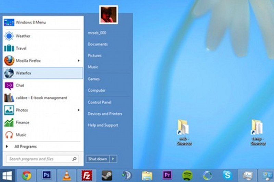Launch FileZilla from the taskbar

pos(87,175)
